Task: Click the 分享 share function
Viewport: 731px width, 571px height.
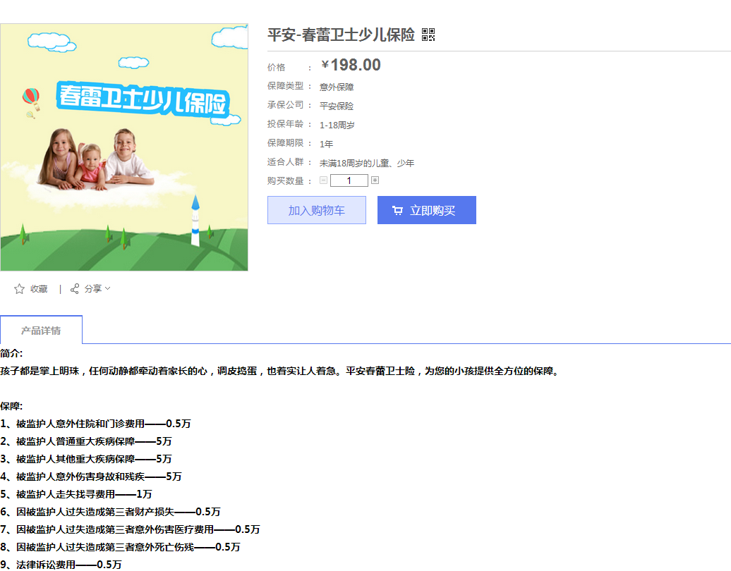Action: pyautogui.click(x=93, y=288)
